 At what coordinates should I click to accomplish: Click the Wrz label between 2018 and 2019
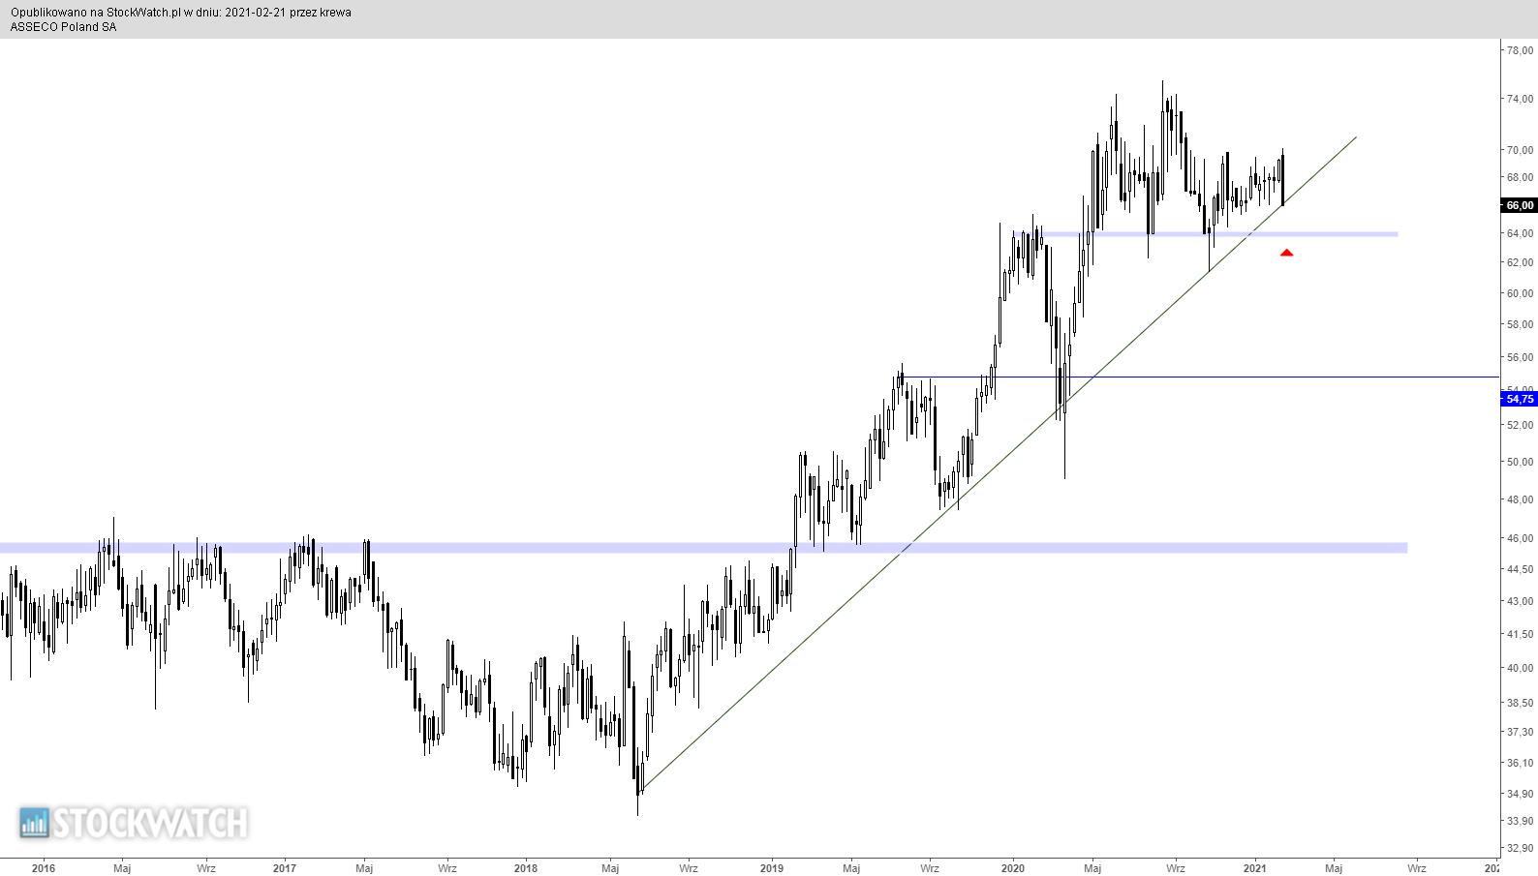(x=689, y=868)
